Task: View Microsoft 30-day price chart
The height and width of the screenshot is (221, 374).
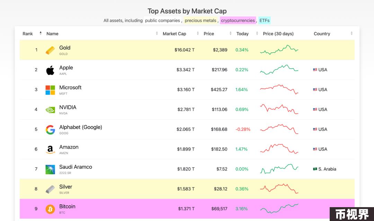Action: click(279, 89)
